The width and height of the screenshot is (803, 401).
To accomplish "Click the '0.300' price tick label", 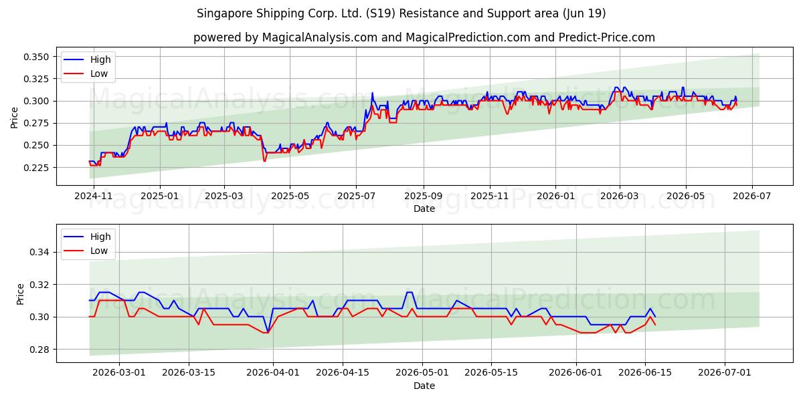I will coord(37,101).
